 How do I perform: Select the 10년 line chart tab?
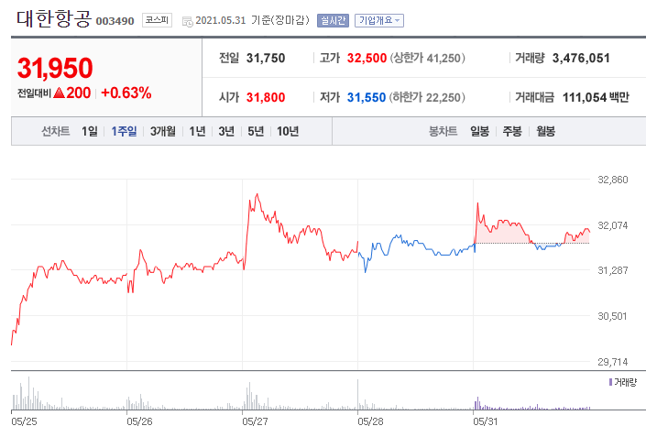point(288,131)
